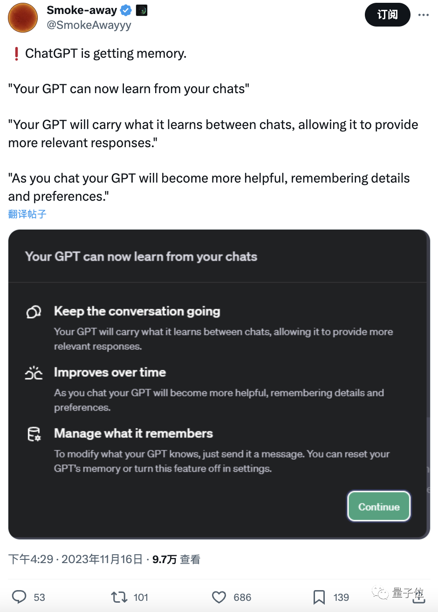Click the 翻译帖子 translate post link
The image size is (438, 612).
tap(27, 214)
